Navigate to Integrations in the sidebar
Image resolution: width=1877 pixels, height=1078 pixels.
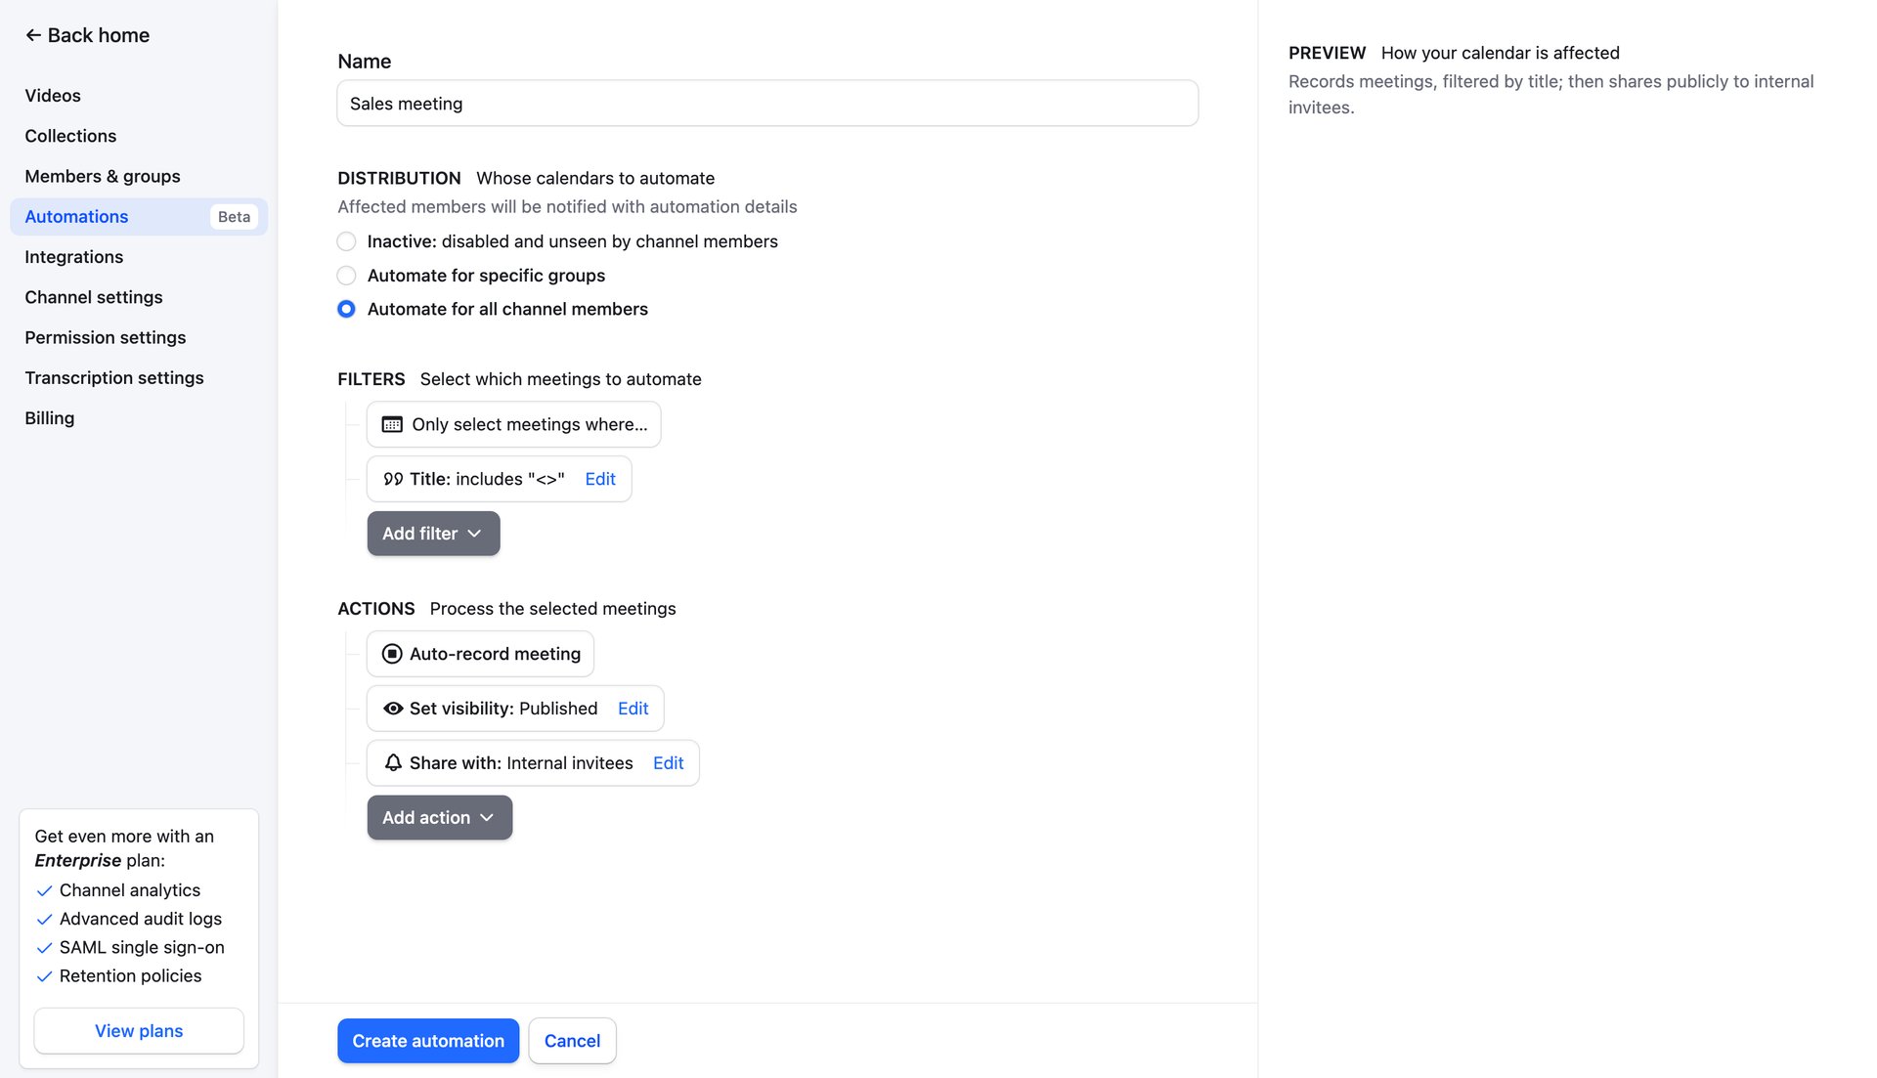coord(73,257)
